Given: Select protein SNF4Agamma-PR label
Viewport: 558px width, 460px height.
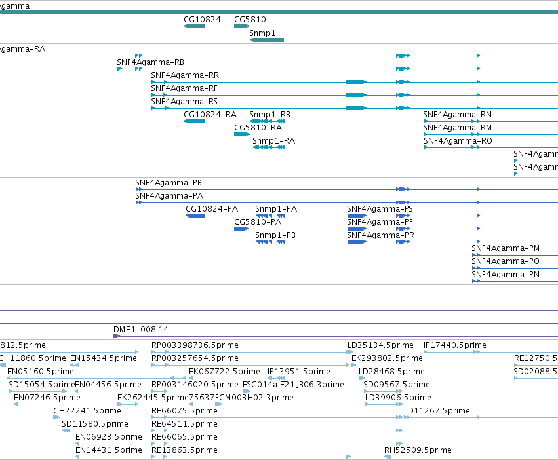Looking at the screenshot, I should pos(381,235).
